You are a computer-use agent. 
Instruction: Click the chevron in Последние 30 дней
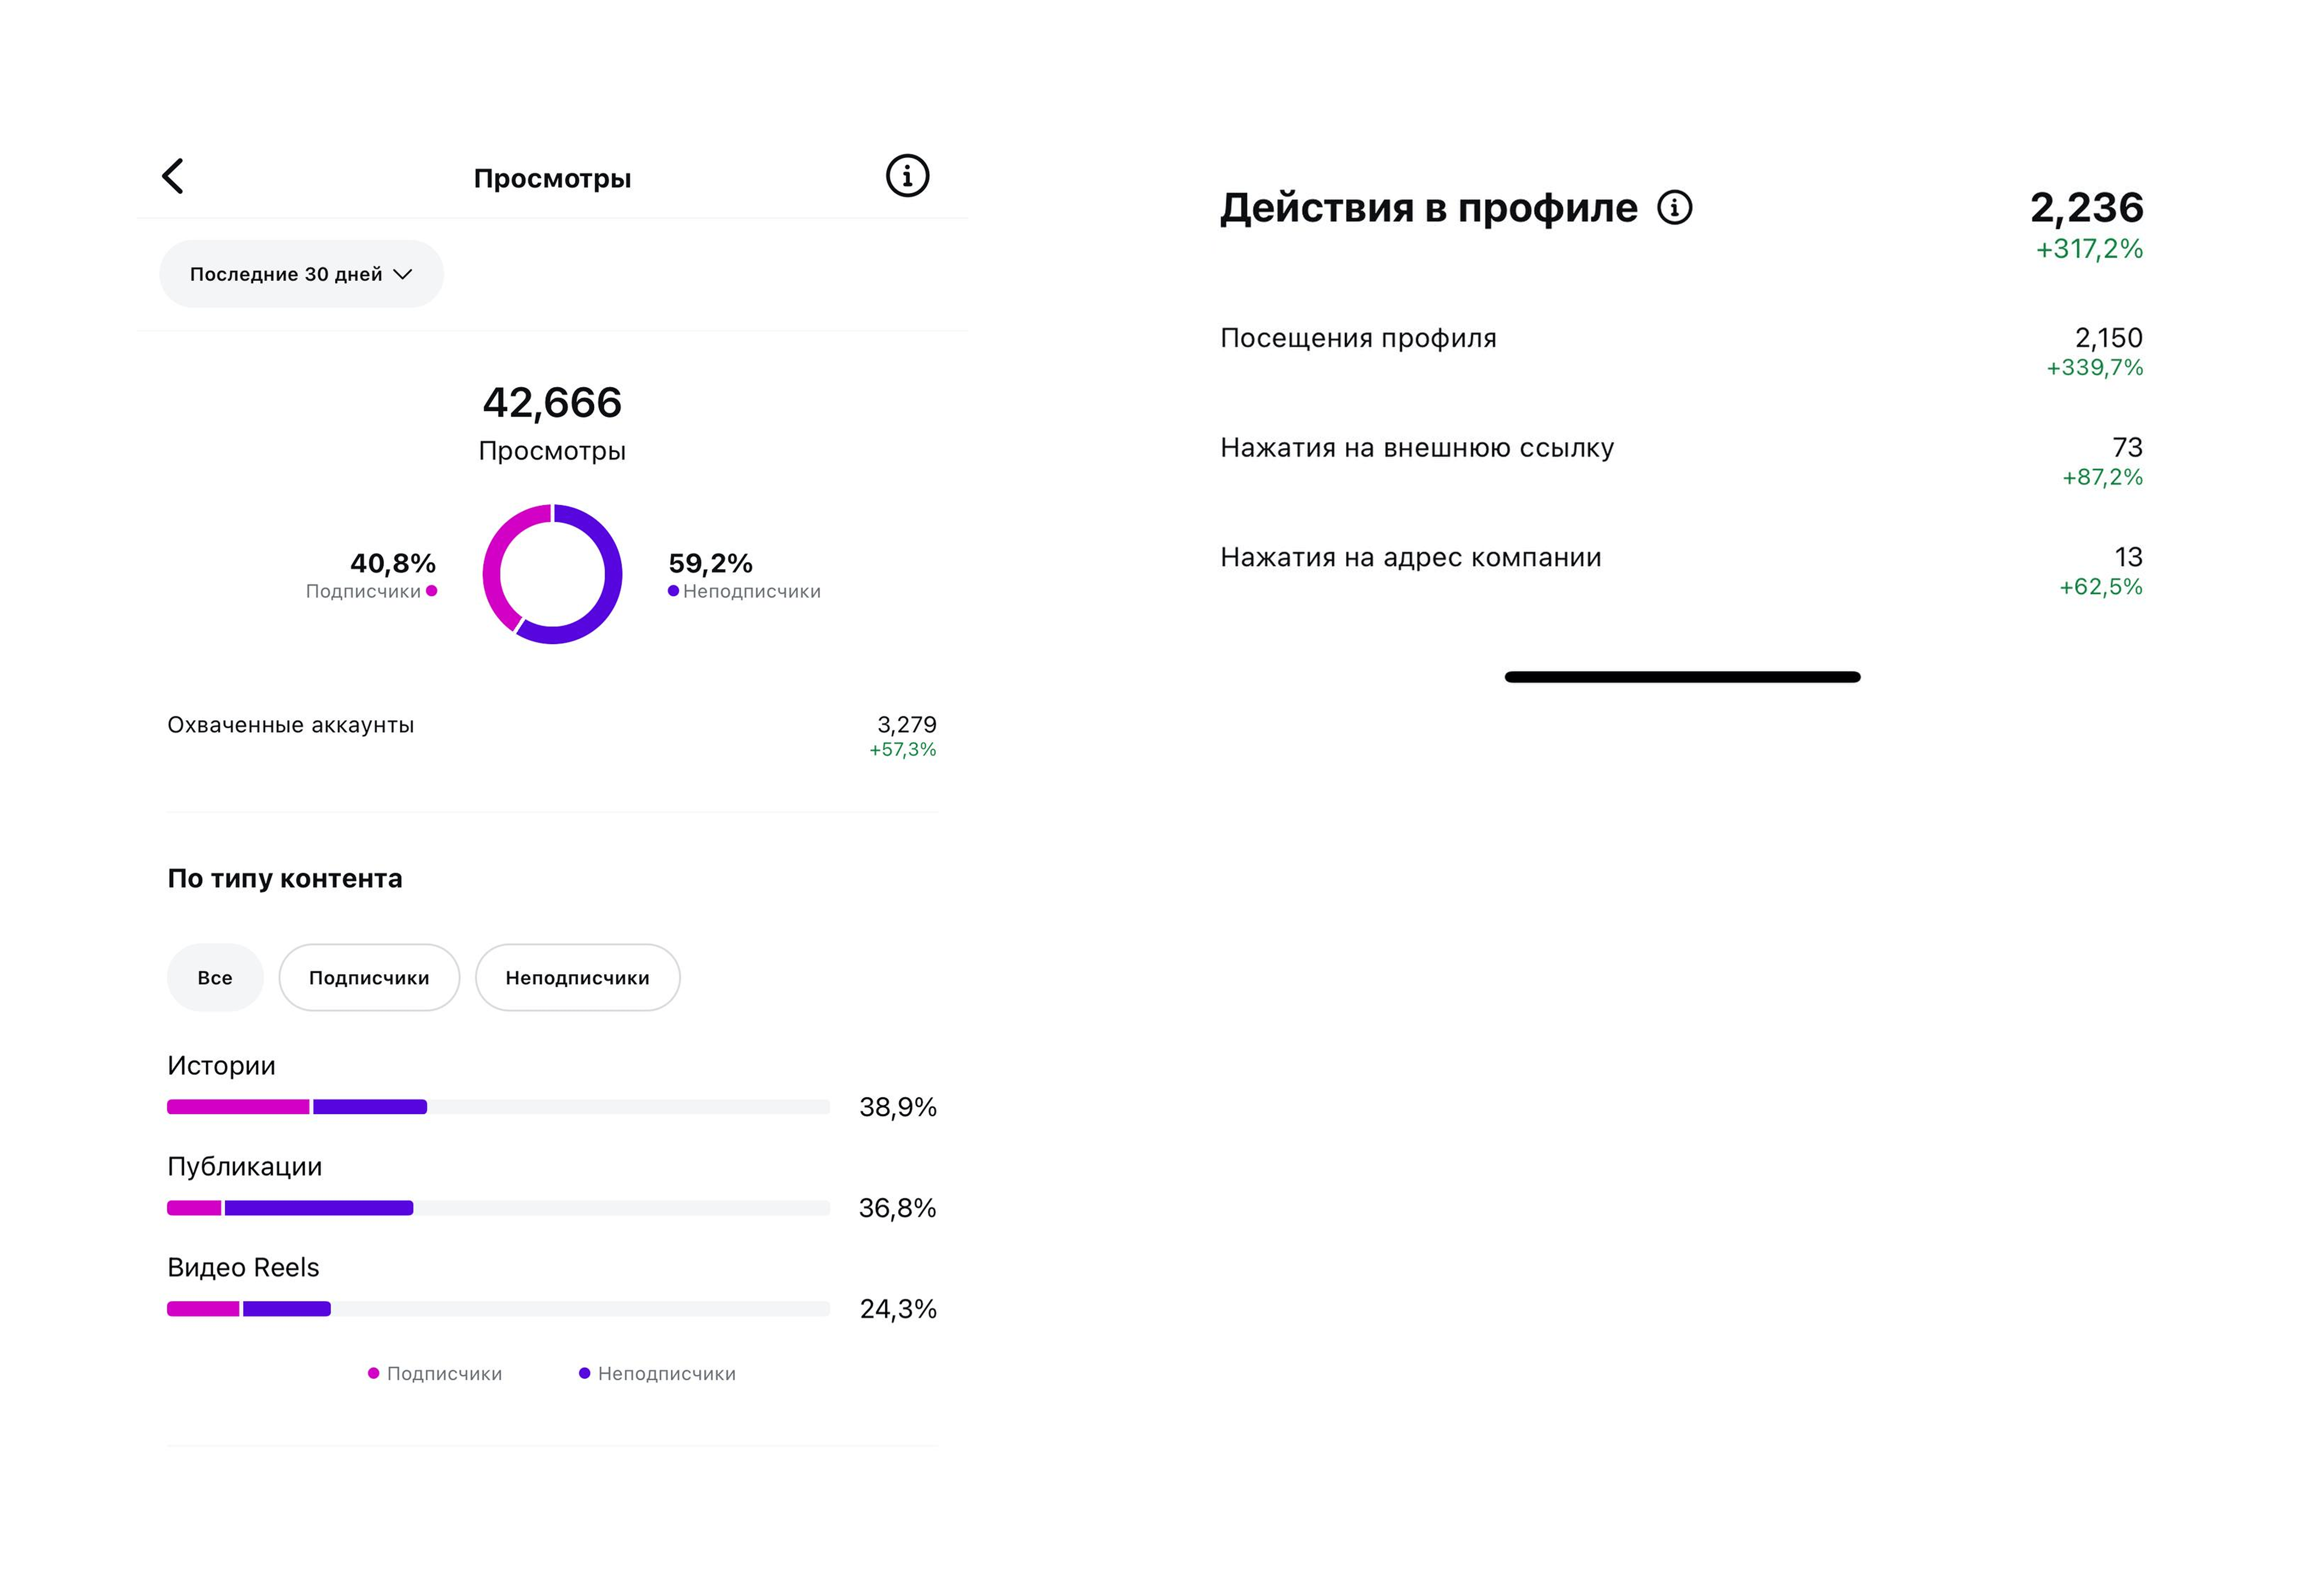tap(403, 274)
